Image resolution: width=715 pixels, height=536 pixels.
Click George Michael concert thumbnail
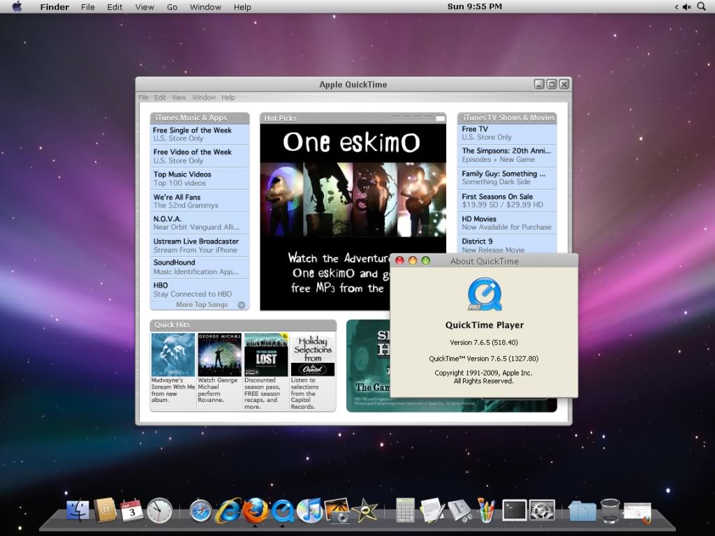(x=219, y=355)
